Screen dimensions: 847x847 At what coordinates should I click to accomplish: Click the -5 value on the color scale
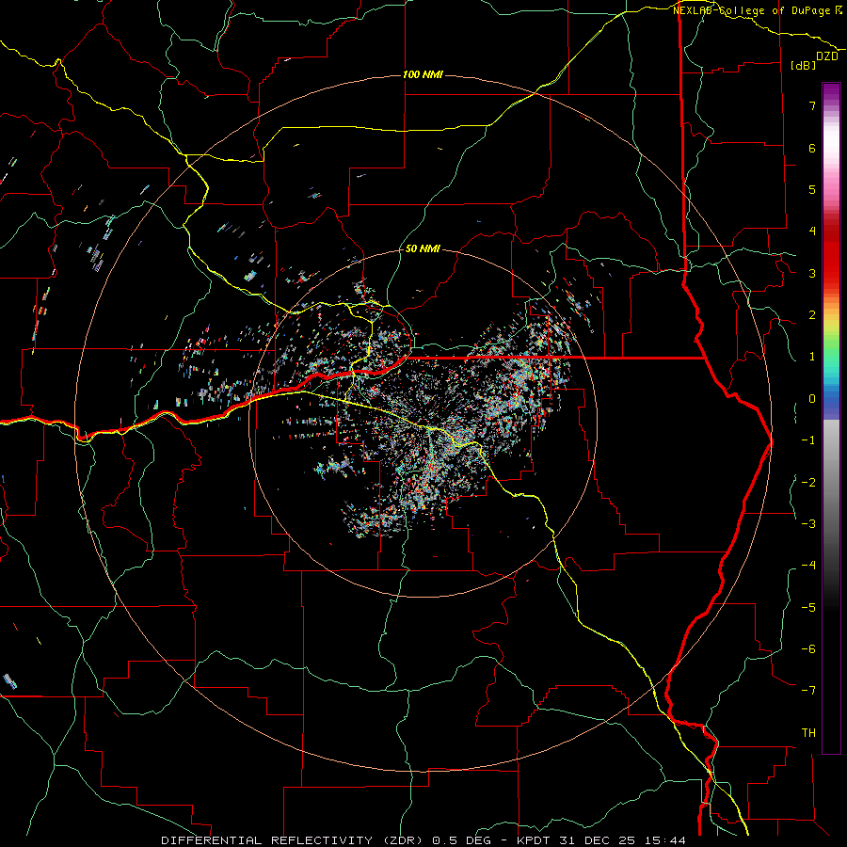click(x=808, y=608)
